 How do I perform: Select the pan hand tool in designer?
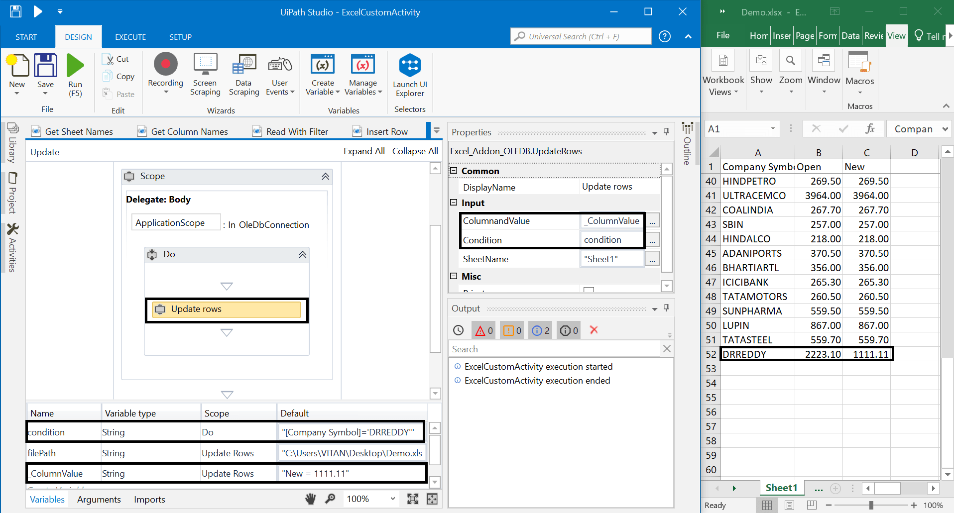311,499
